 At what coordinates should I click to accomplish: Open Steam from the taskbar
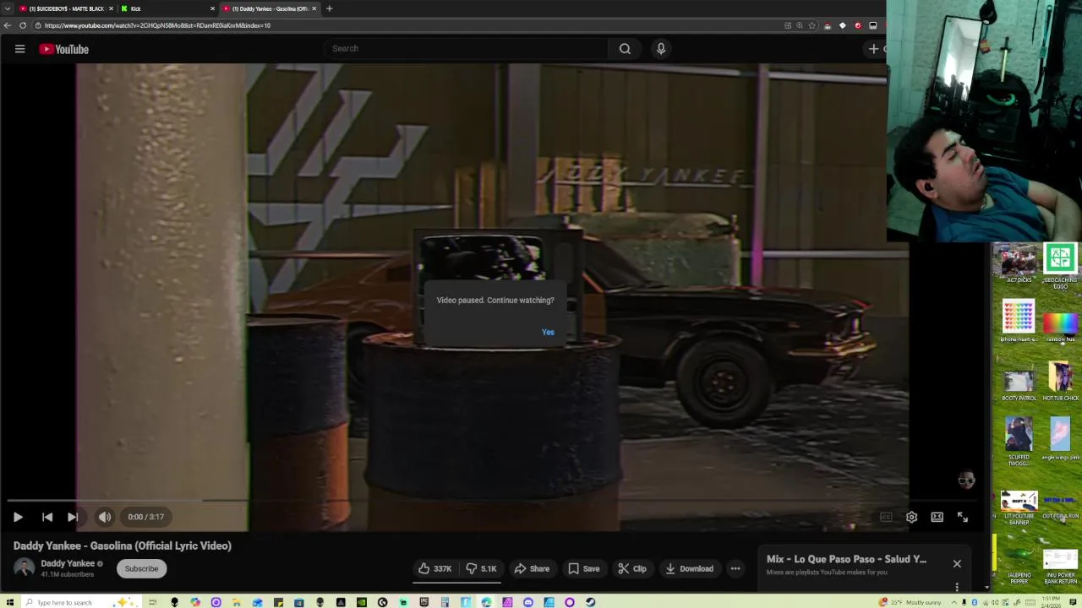tap(590, 602)
